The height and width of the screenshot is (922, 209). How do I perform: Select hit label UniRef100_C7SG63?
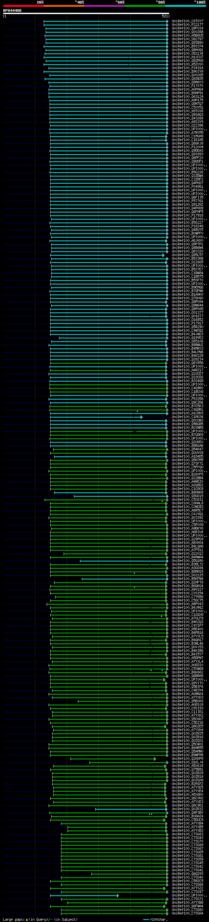click(187, 834)
